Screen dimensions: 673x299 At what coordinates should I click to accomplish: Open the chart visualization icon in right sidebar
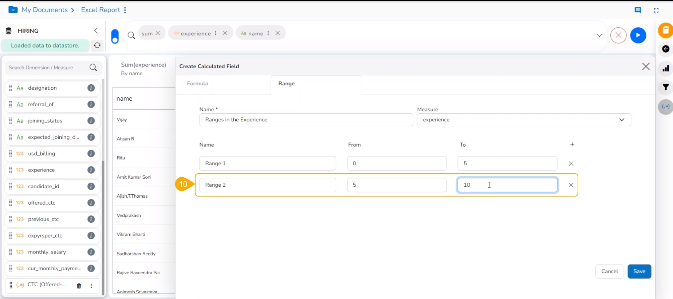tap(666, 68)
